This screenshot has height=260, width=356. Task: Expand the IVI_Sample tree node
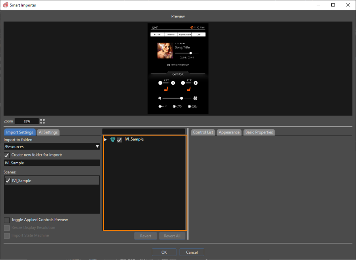tap(105, 139)
